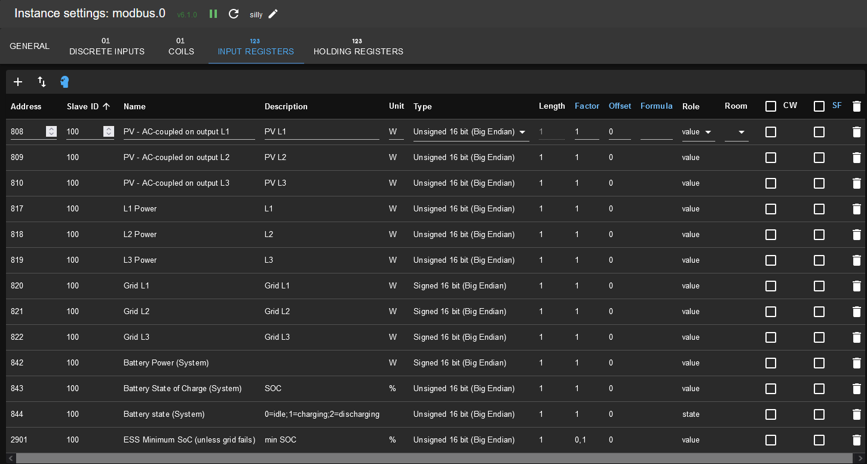Open Type dropdown for address 808
Image resolution: width=867 pixels, height=464 pixels.
click(x=471, y=132)
